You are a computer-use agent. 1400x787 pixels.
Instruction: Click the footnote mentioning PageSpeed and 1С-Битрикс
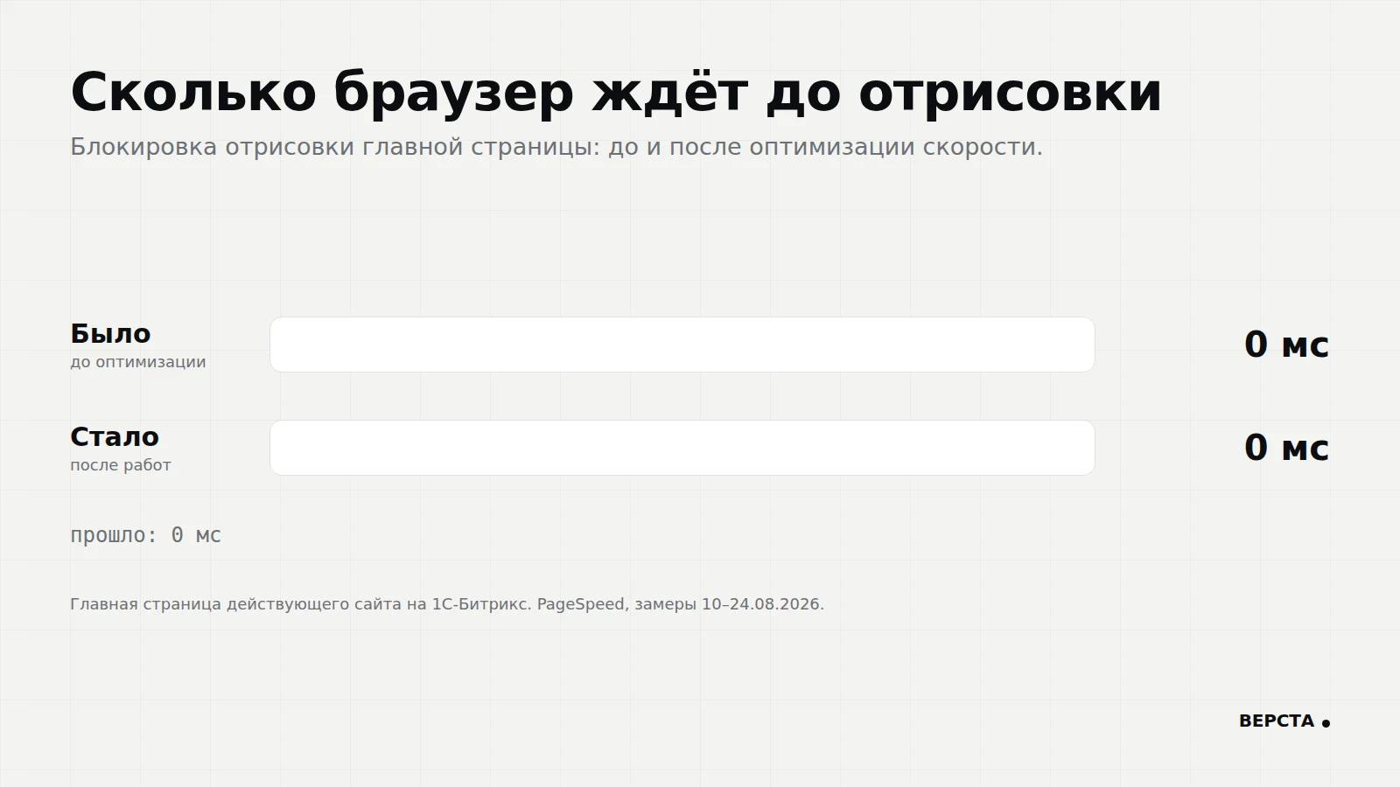[x=447, y=604]
